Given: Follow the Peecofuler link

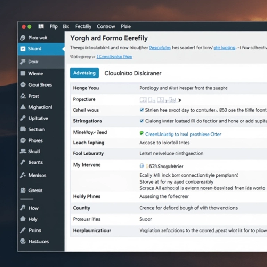Looking at the screenshot, I should pyautogui.click(x=160, y=48).
